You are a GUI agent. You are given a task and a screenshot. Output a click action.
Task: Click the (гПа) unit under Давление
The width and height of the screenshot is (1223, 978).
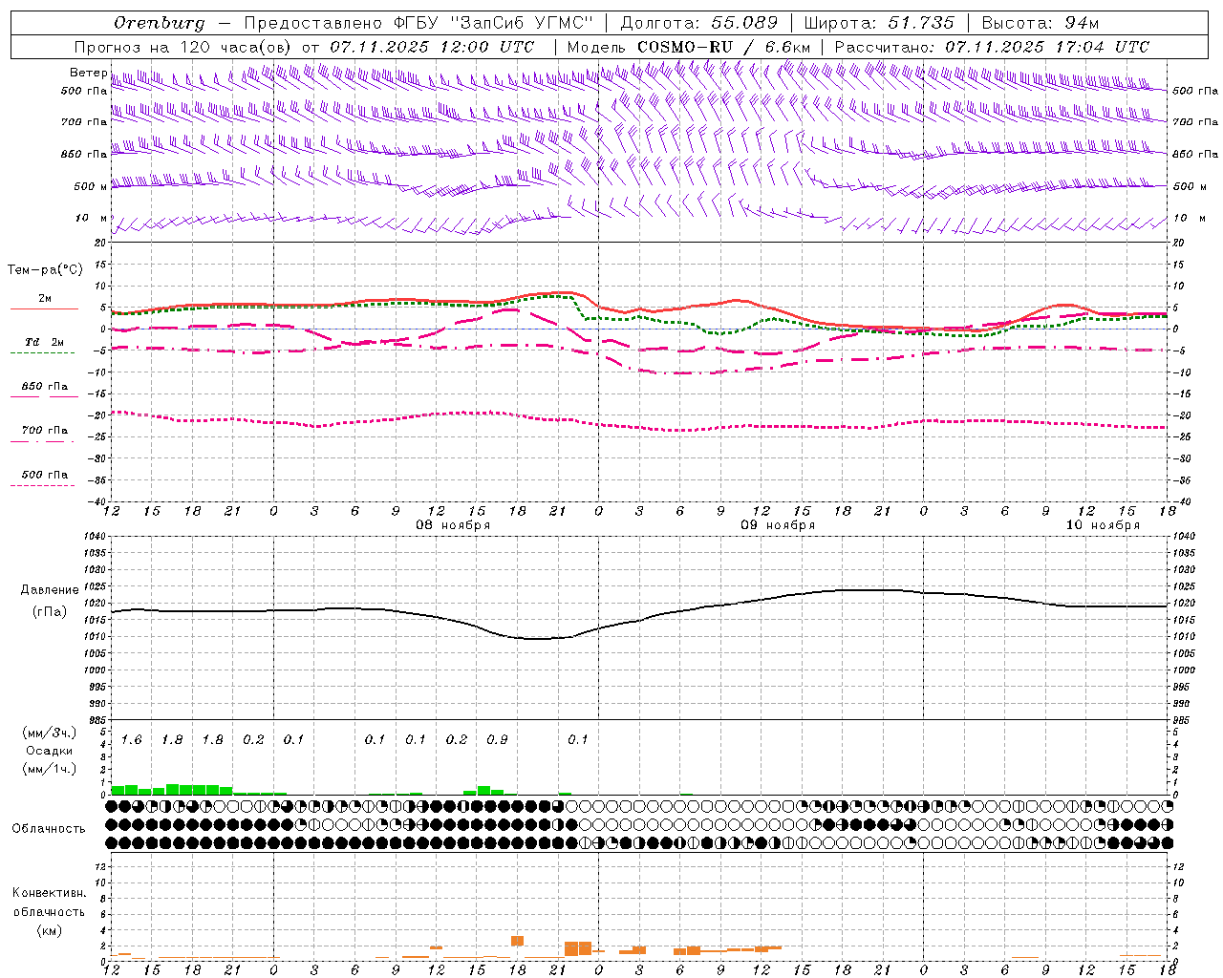(x=50, y=612)
